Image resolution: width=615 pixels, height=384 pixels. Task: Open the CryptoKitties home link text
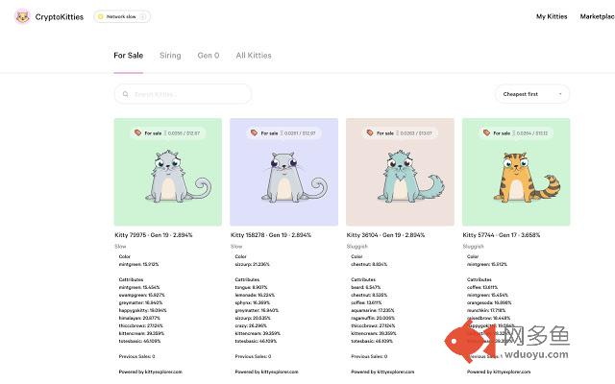pyautogui.click(x=60, y=17)
